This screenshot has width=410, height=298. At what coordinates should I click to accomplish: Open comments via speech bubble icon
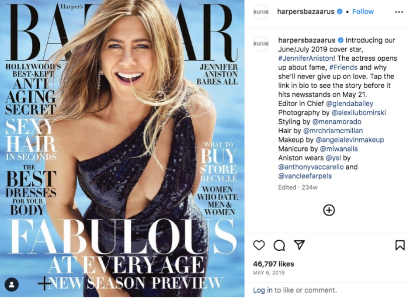pyautogui.click(x=279, y=245)
